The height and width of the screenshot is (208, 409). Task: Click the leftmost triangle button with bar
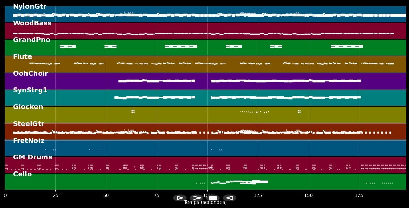click(180, 198)
